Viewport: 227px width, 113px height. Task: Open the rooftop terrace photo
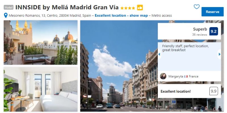pyautogui.click(x=41, y=43)
